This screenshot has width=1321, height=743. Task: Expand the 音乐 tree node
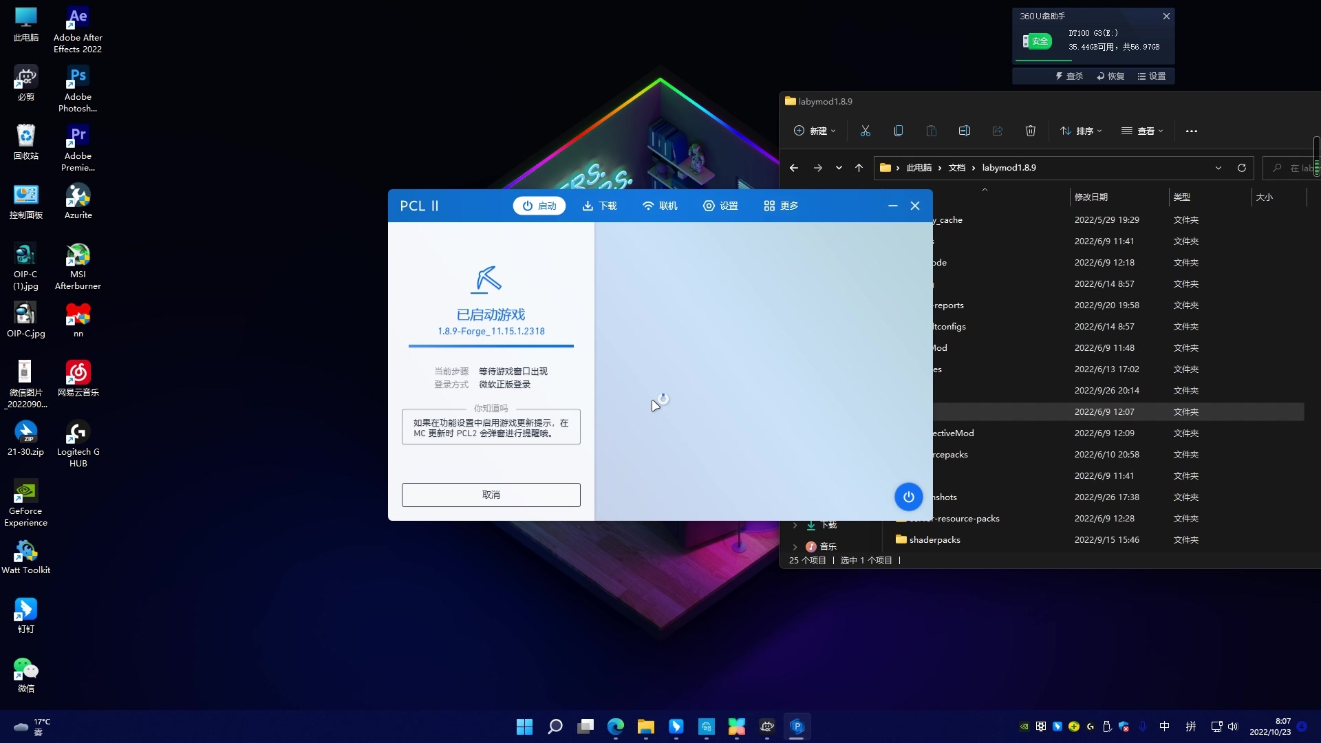point(795,547)
